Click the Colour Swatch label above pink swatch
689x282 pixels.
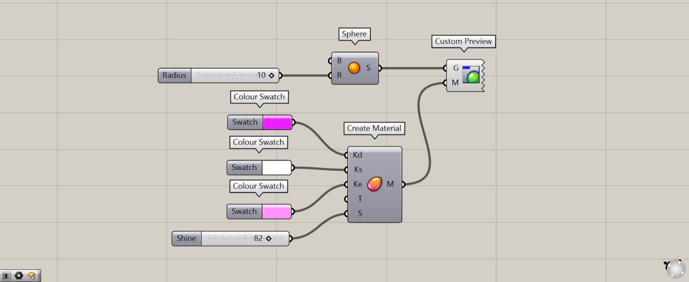(258, 186)
